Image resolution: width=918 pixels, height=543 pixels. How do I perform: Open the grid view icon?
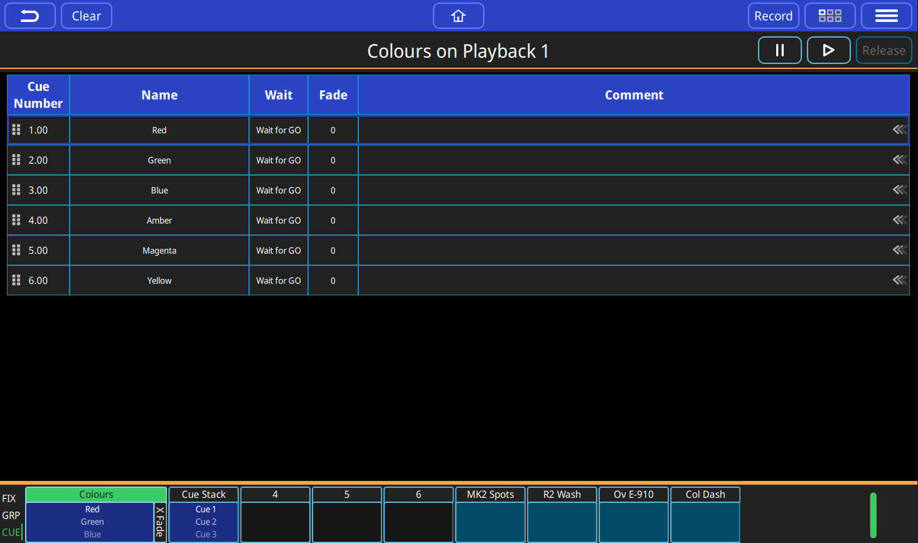[x=830, y=16]
